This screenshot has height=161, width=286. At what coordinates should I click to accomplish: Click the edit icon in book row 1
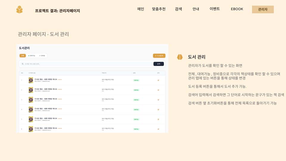(158, 80)
